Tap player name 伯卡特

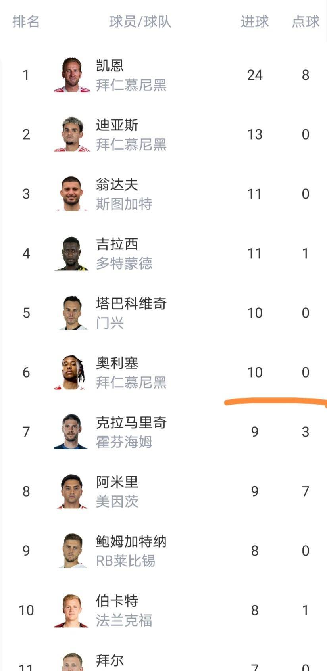point(117,601)
